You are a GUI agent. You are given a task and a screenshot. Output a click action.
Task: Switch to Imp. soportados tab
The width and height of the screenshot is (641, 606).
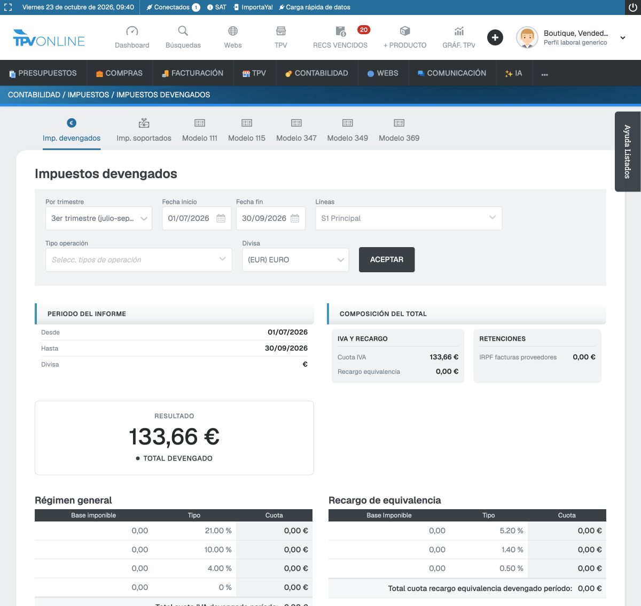pos(144,131)
